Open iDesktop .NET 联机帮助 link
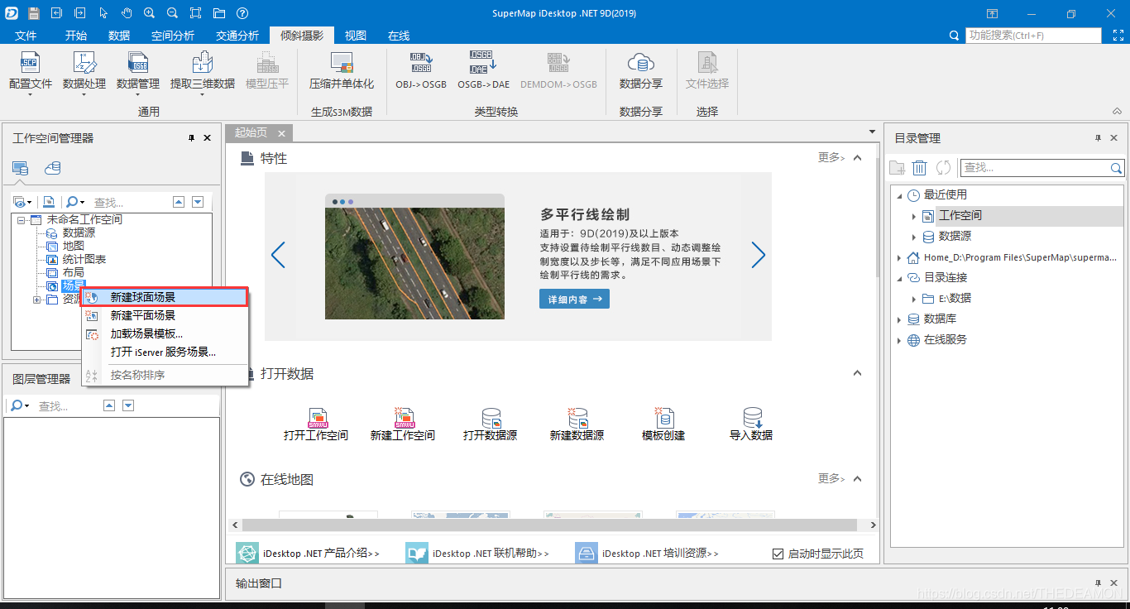1130x609 pixels. click(491, 554)
